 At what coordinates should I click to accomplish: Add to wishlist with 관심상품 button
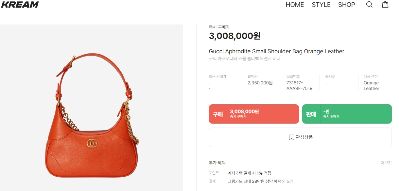pyautogui.click(x=300, y=137)
